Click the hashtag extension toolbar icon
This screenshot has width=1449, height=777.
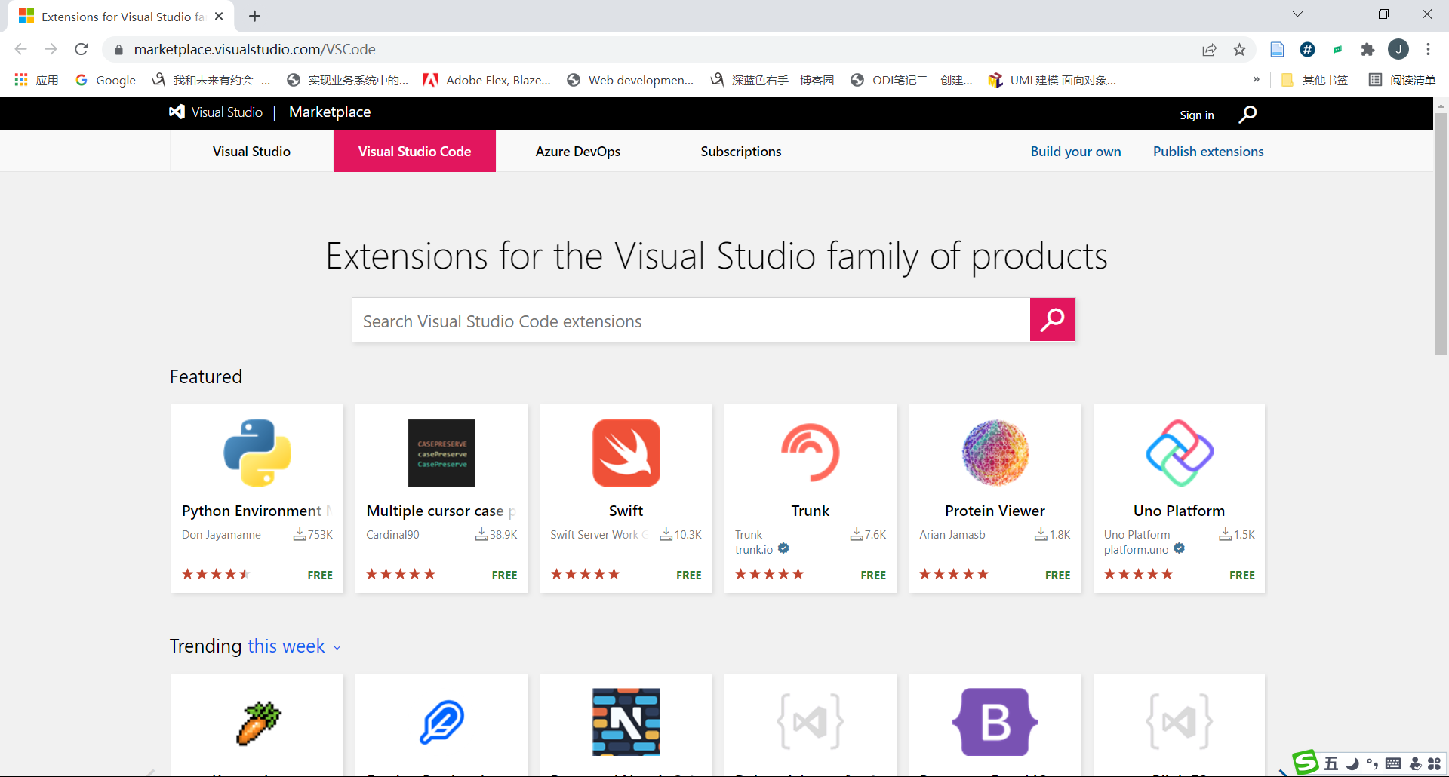click(x=1308, y=49)
